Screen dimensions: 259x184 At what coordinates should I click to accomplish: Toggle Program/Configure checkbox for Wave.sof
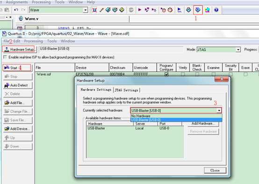pyautogui.click(x=166, y=74)
